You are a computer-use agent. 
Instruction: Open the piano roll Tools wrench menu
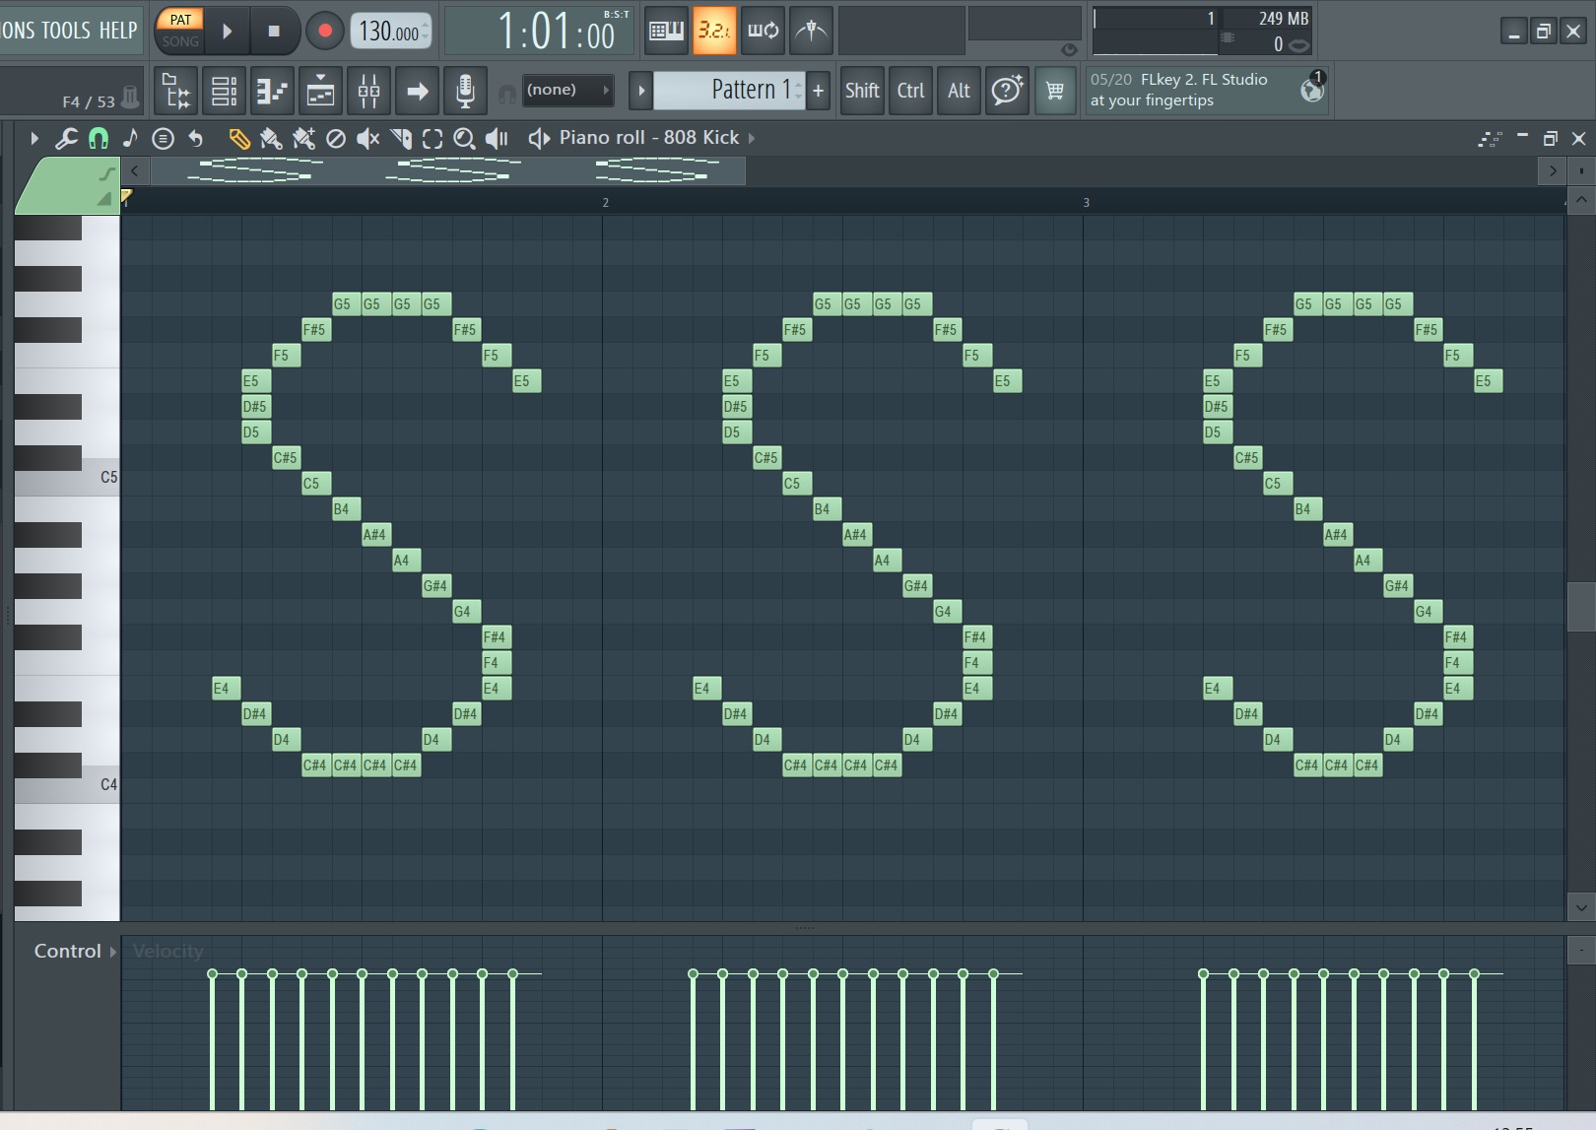click(66, 139)
